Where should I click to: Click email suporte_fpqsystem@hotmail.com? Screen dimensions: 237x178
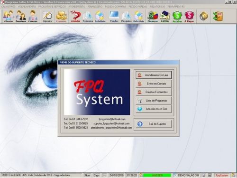click(x=111, y=123)
